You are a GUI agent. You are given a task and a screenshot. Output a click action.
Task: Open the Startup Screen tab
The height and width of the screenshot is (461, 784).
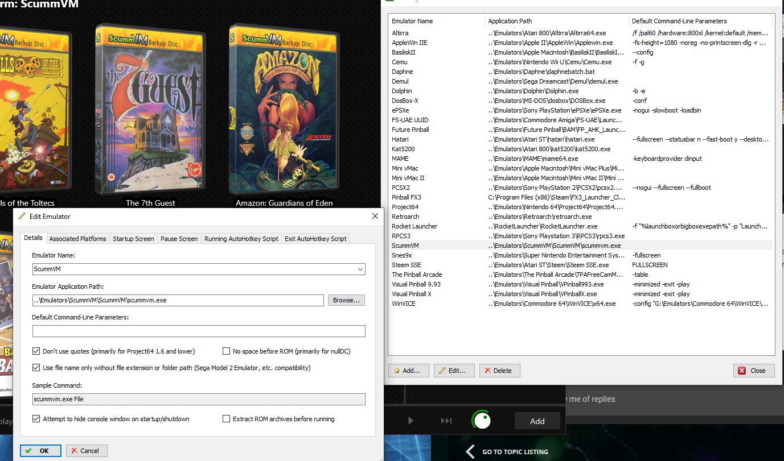[133, 239]
